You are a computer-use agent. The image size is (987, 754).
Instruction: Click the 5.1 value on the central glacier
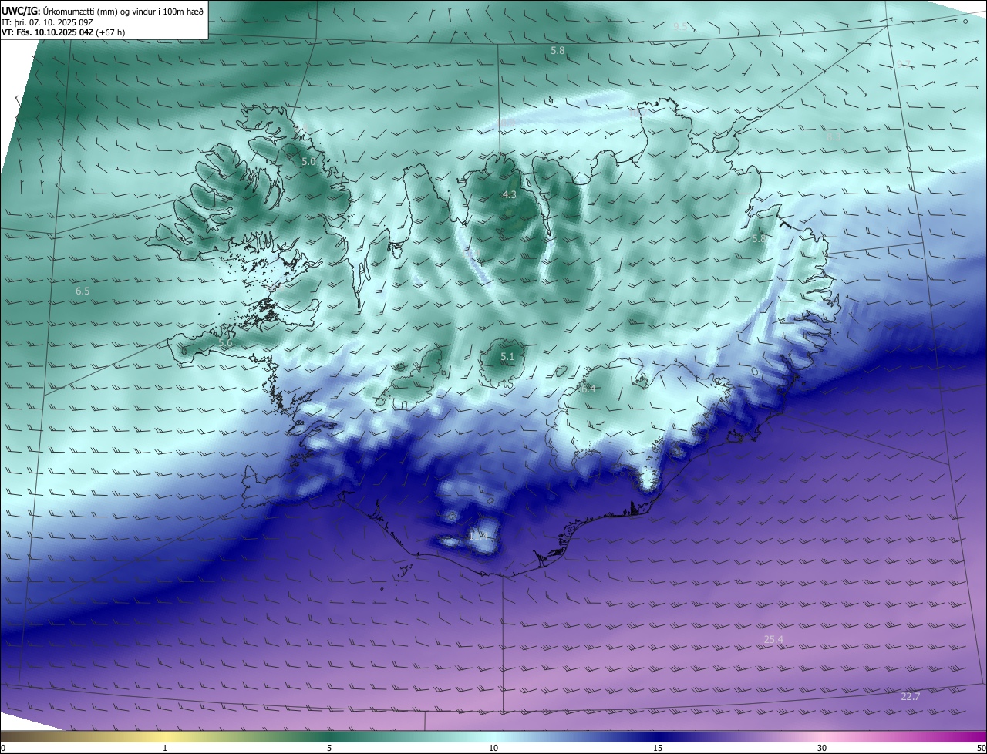point(507,357)
